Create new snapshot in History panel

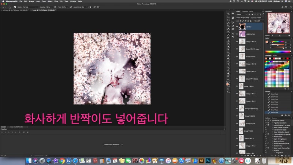pyautogui.click(x=286, y=115)
